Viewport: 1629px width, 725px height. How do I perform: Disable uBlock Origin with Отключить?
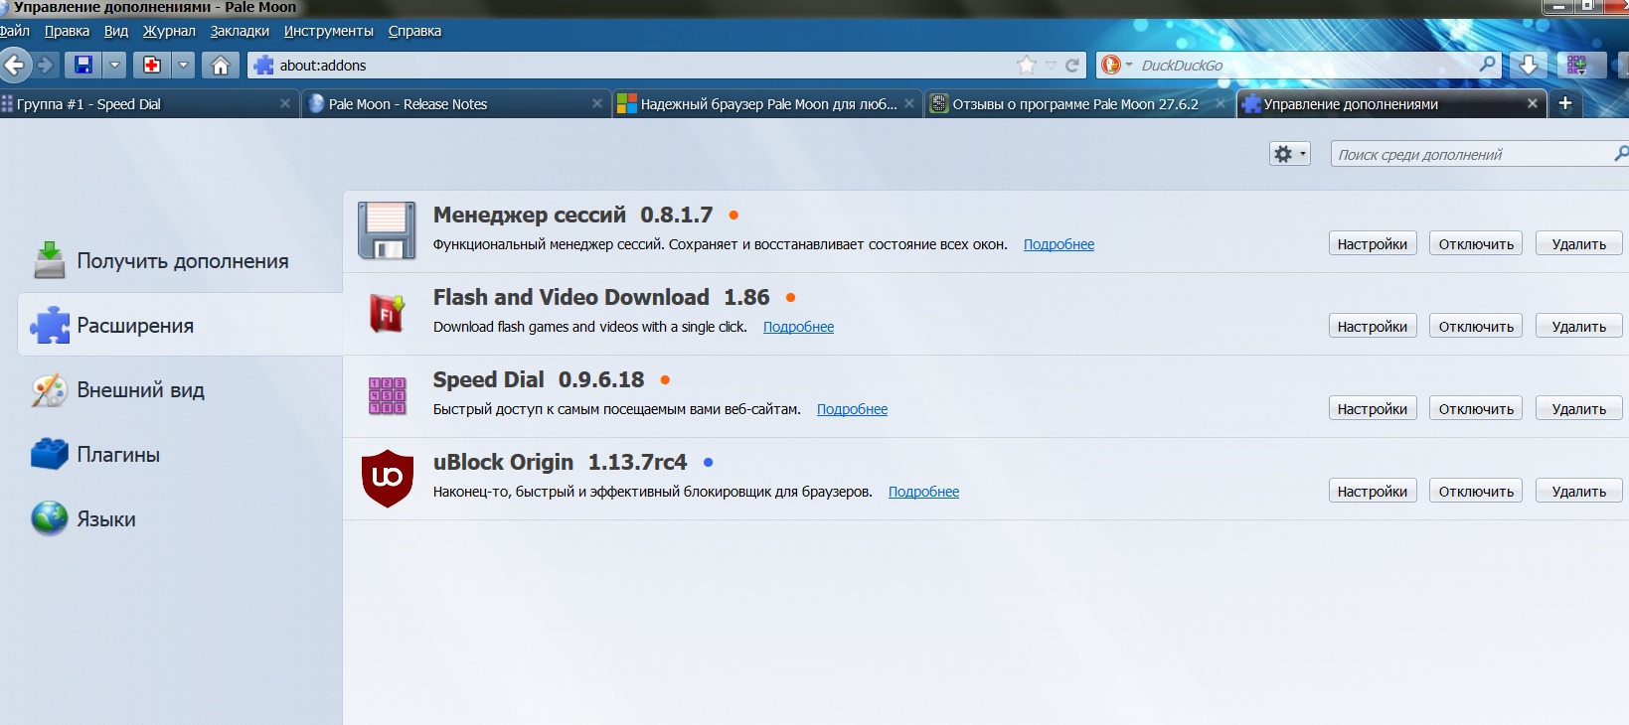(1476, 491)
